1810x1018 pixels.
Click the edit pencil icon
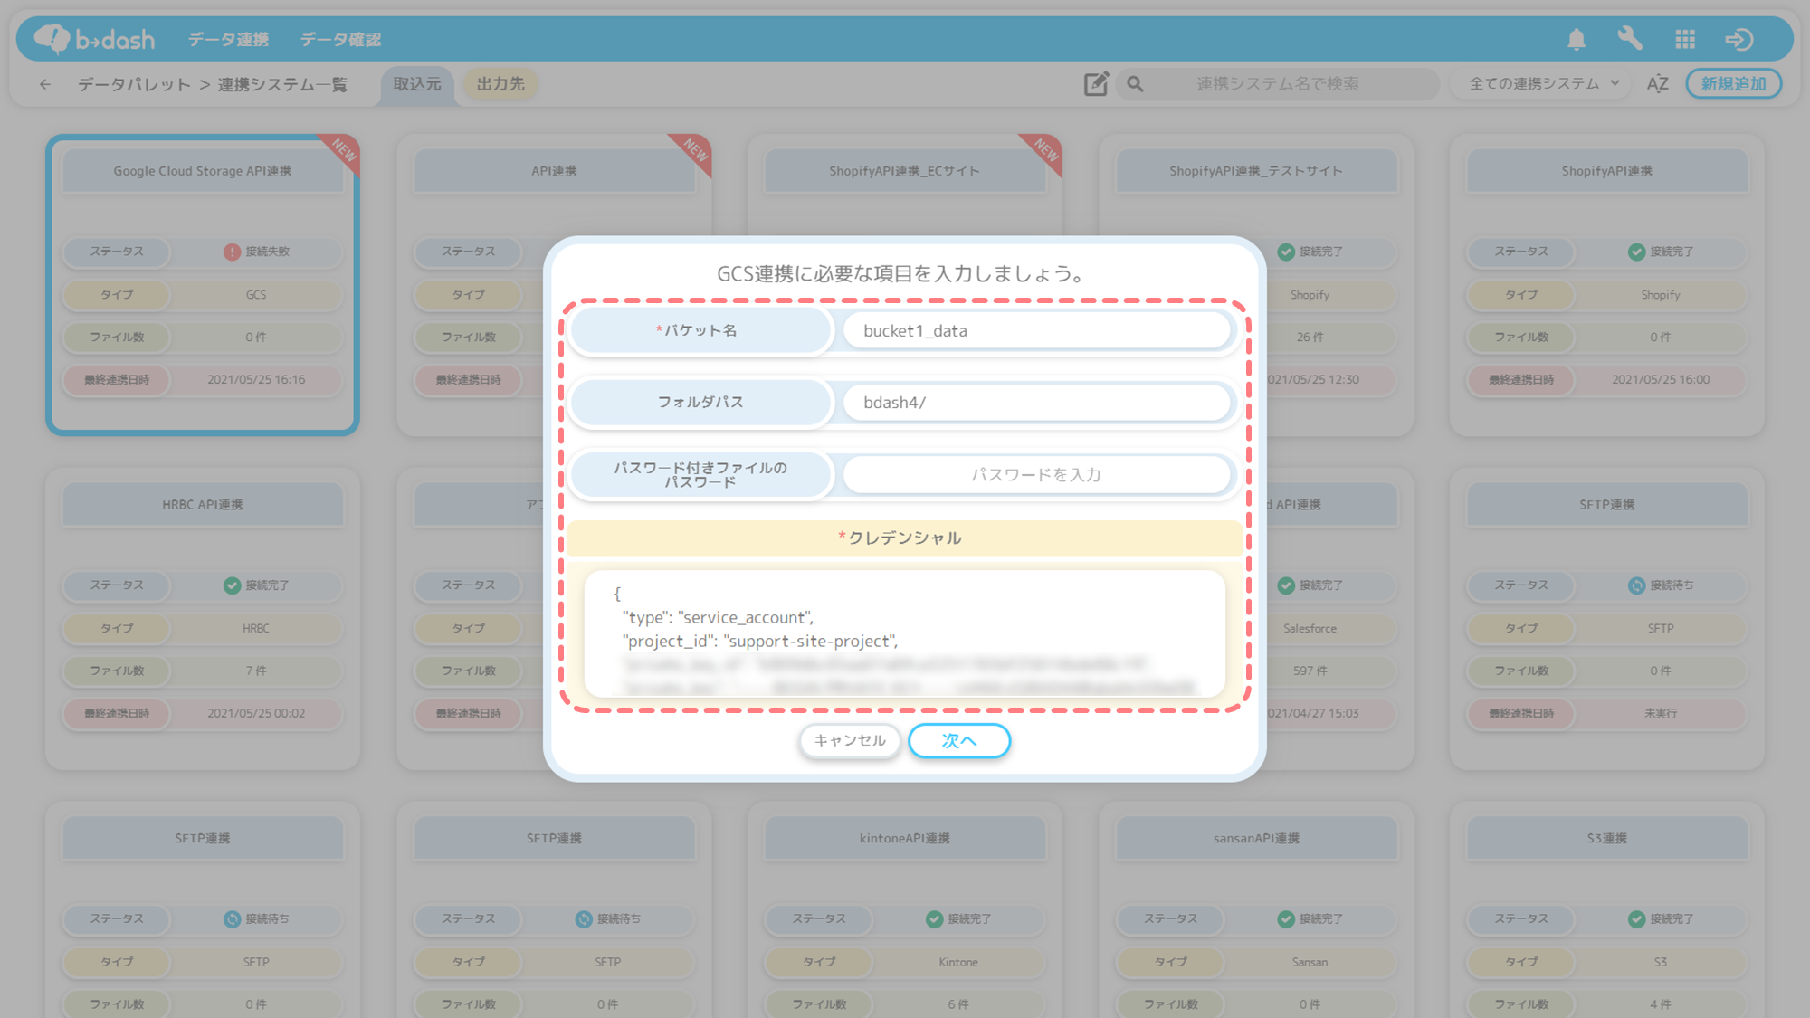1096,83
